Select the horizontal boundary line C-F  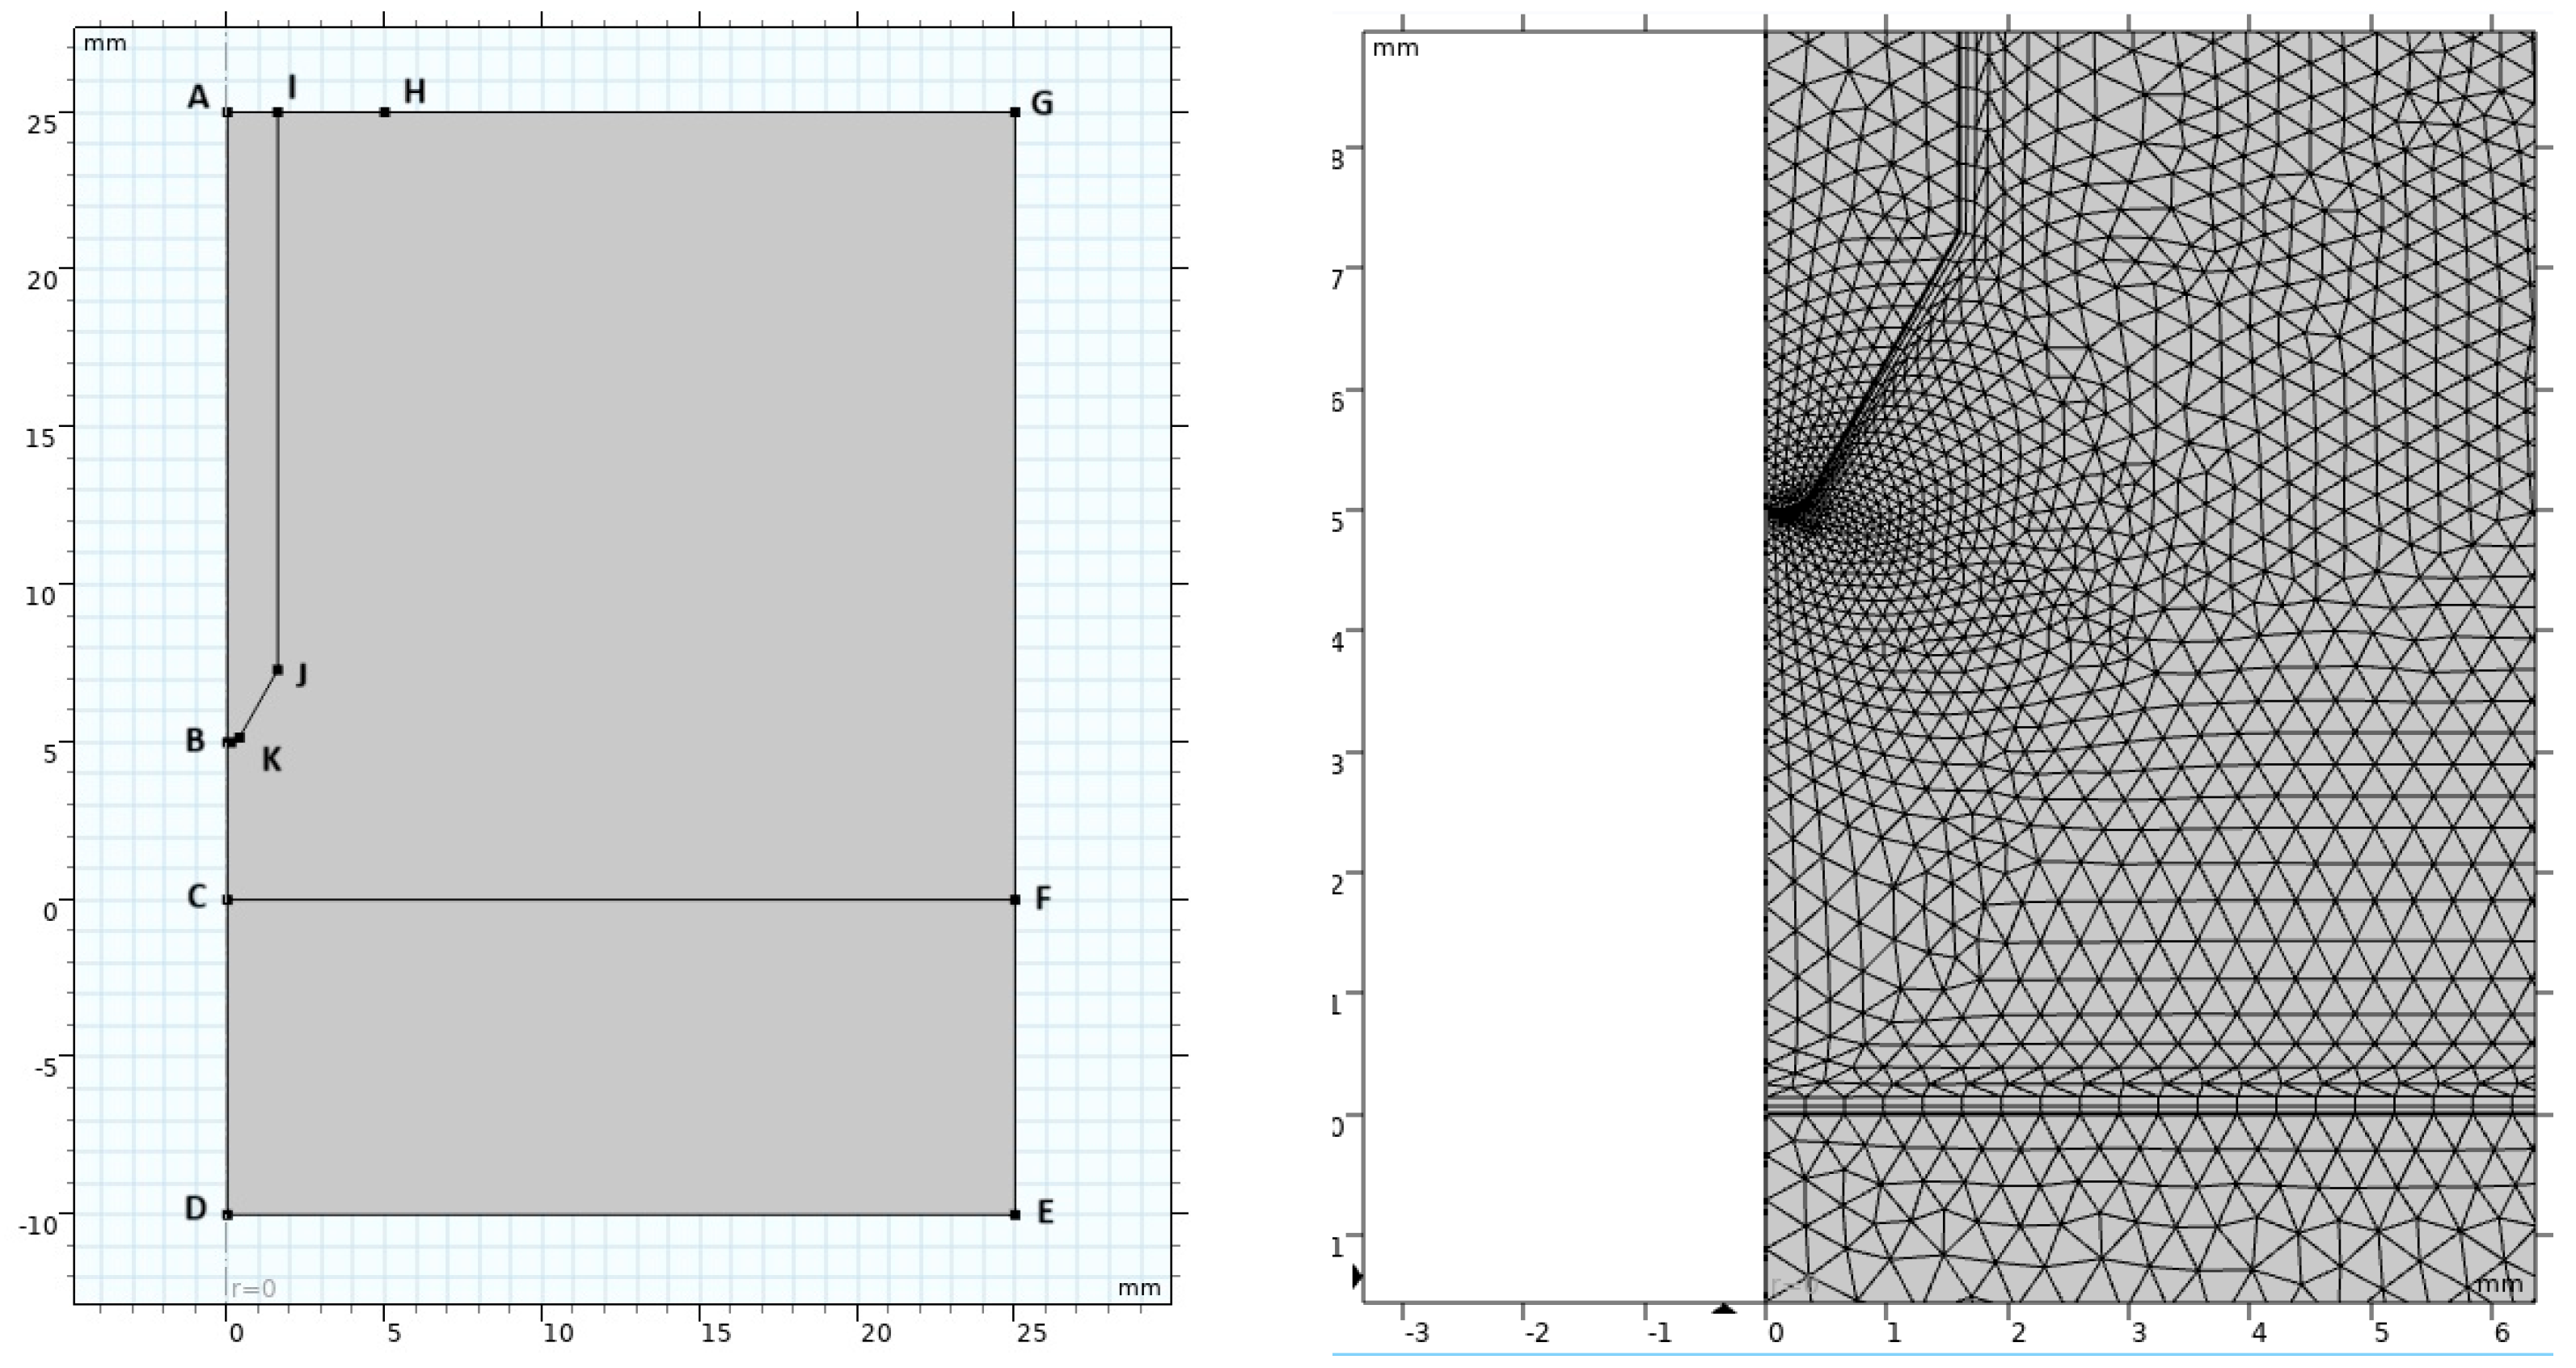pos(620,899)
